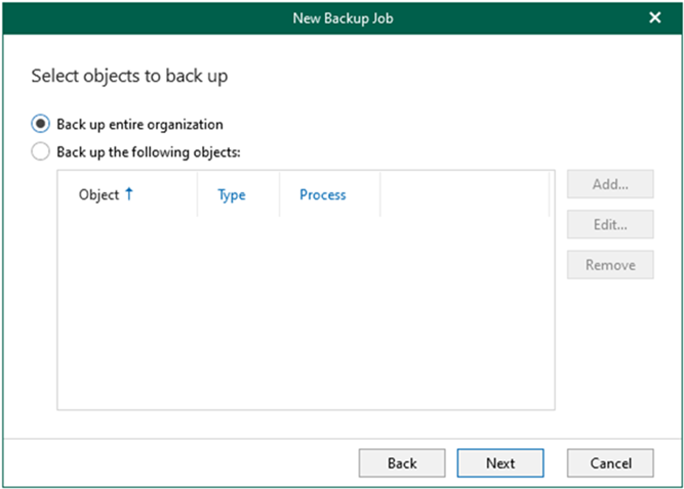
Task: Select the Back up entire organization radio button
Action: pyautogui.click(x=40, y=124)
